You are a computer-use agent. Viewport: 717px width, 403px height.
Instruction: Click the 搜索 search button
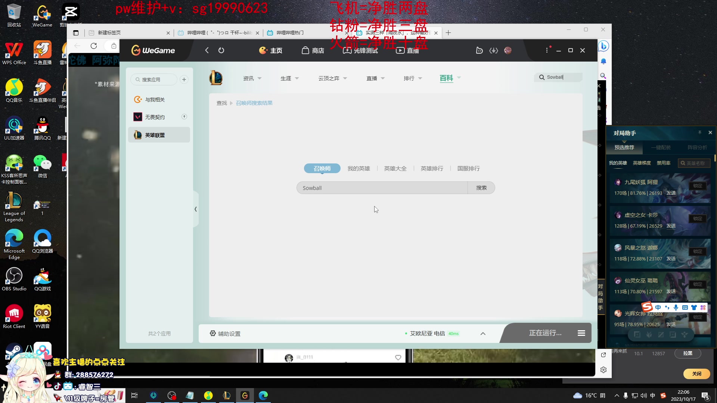481,188
